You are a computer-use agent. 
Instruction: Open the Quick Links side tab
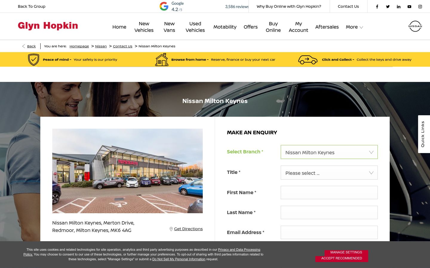coord(424,134)
